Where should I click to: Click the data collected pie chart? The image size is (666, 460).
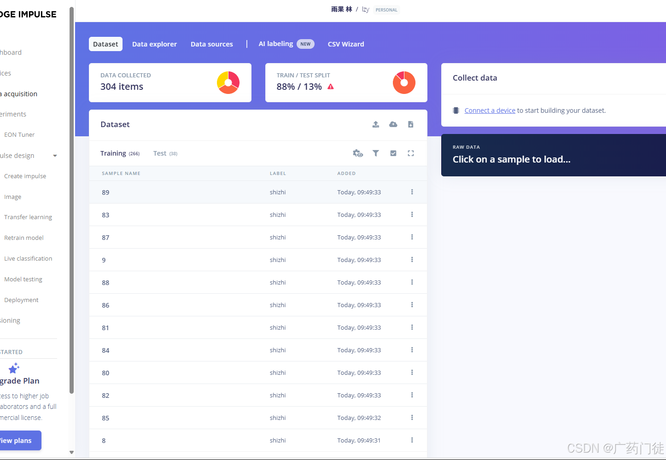[228, 82]
